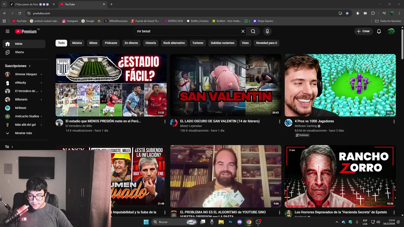Clear the search box with the X

click(x=243, y=31)
